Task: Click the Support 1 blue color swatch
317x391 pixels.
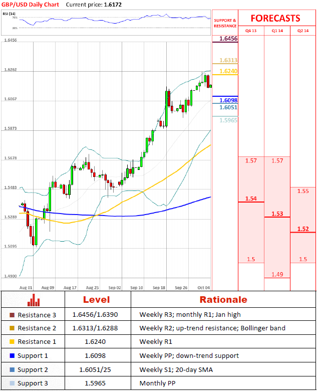Action: [x=12, y=355]
